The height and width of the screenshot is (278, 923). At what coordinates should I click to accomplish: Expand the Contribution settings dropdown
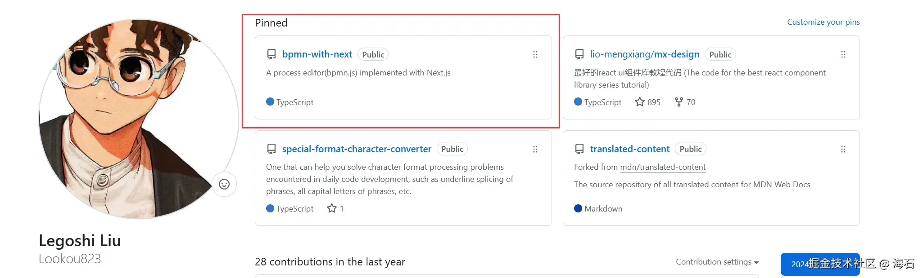[x=717, y=262]
